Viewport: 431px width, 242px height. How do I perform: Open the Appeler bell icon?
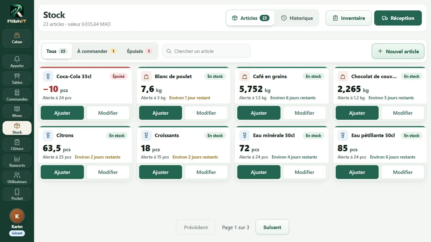(17, 59)
